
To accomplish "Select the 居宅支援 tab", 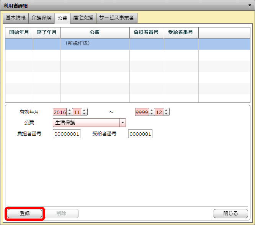I will (83, 18).
